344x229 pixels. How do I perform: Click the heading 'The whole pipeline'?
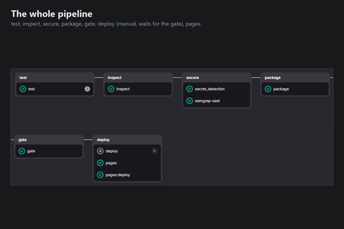coord(52,14)
